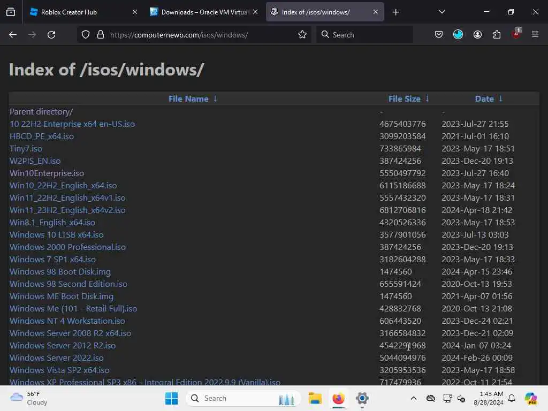This screenshot has width=548, height=411.
Task: Download Windows 7 SP1 x64.iso
Action: [53, 260]
